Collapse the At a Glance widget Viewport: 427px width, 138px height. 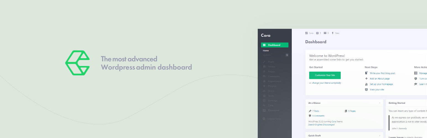pos(380,103)
